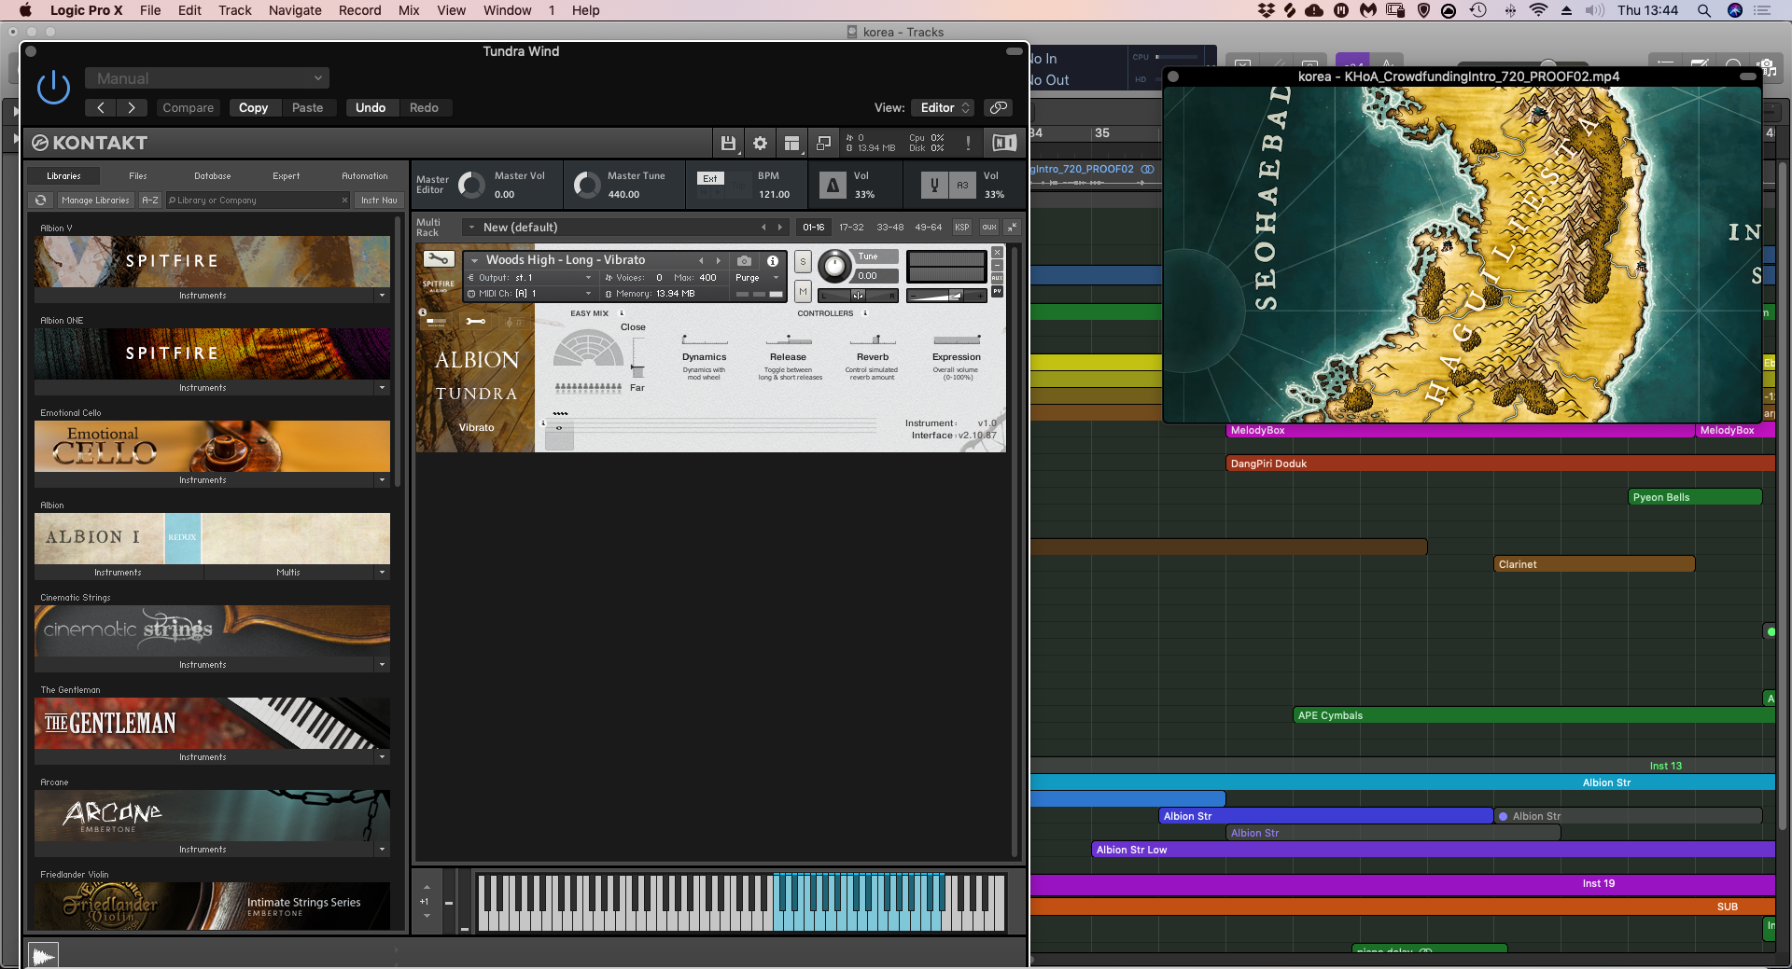1792x969 pixels.
Task: Toggle the reference tone tuning fork
Action: [934, 185]
